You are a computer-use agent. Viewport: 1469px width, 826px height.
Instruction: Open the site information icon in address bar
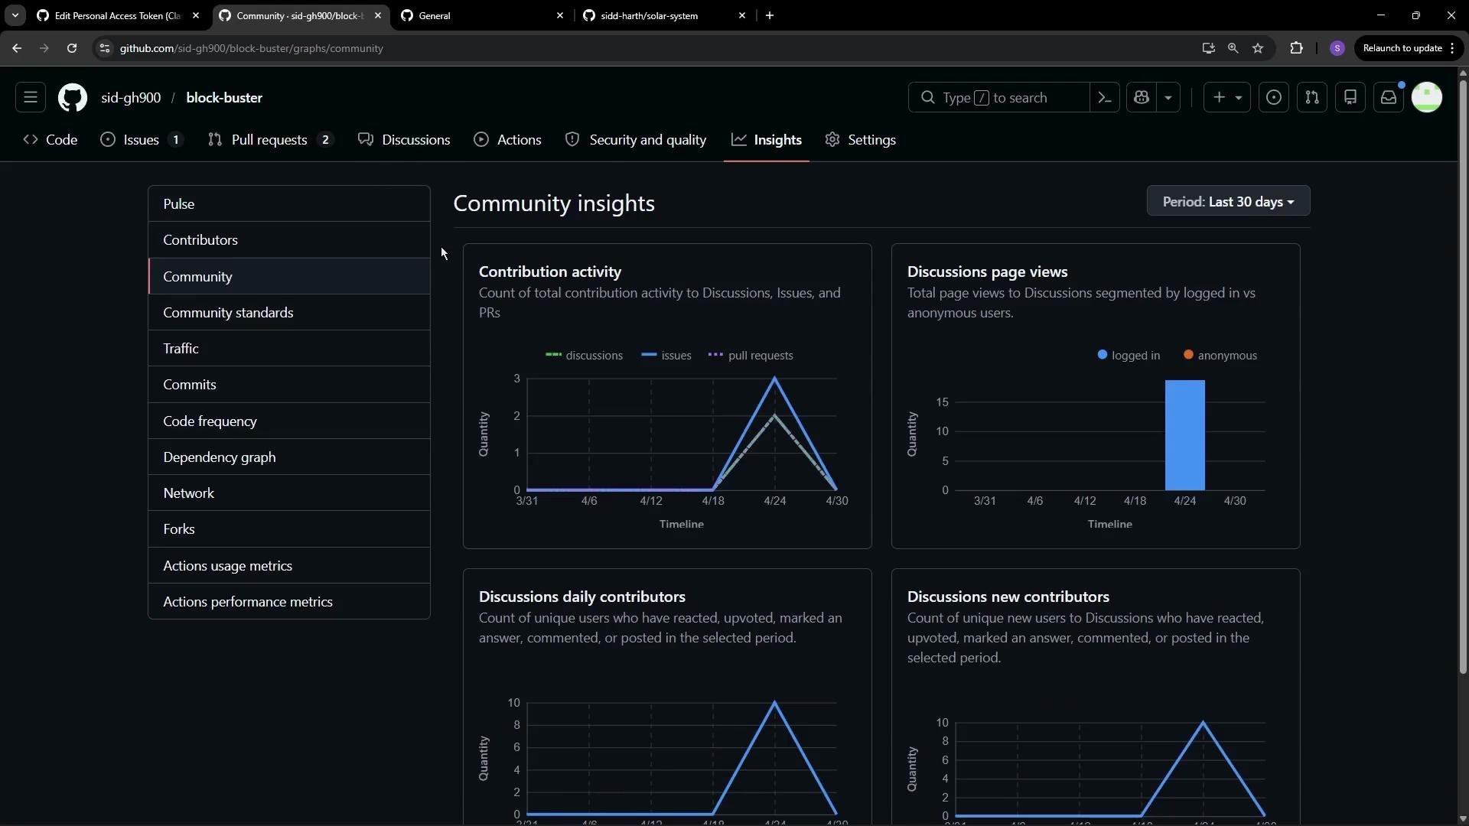click(x=105, y=48)
